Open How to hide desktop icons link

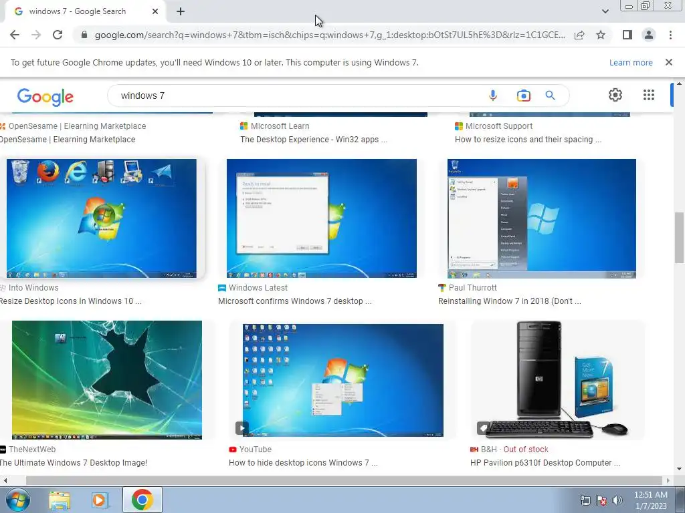coord(303,463)
